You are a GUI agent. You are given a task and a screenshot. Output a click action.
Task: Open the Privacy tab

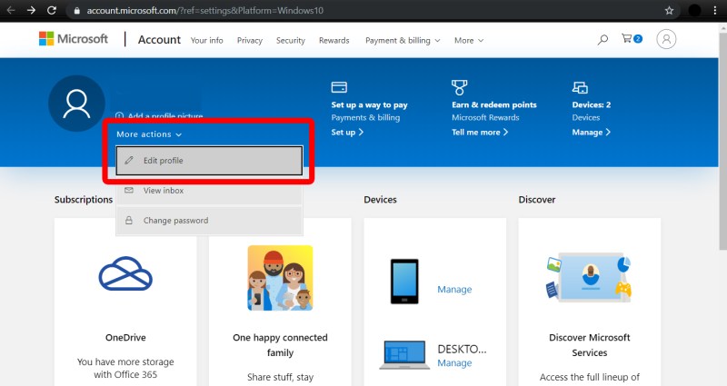249,40
